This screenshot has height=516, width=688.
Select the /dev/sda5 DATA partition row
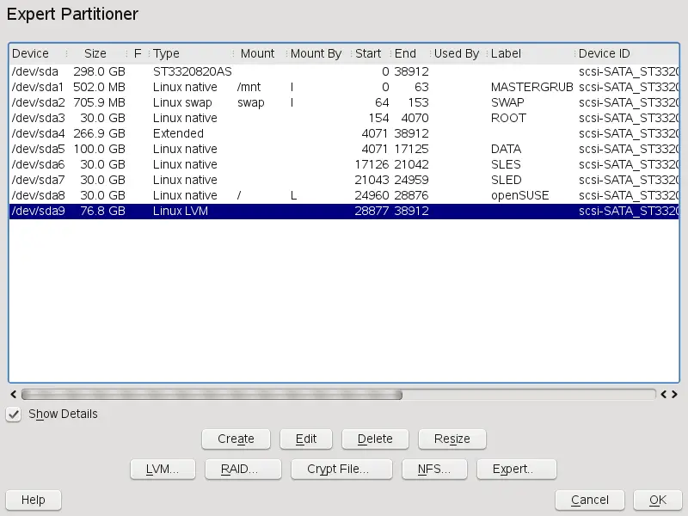tap(258, 149)
